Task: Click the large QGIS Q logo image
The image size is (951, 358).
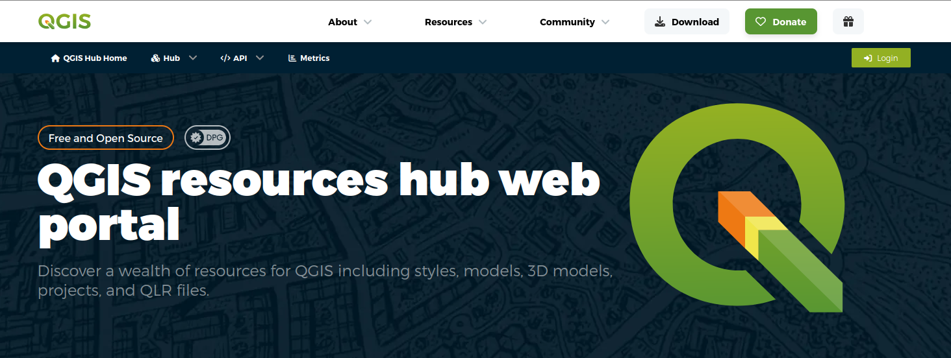Action: click(737, 208)
